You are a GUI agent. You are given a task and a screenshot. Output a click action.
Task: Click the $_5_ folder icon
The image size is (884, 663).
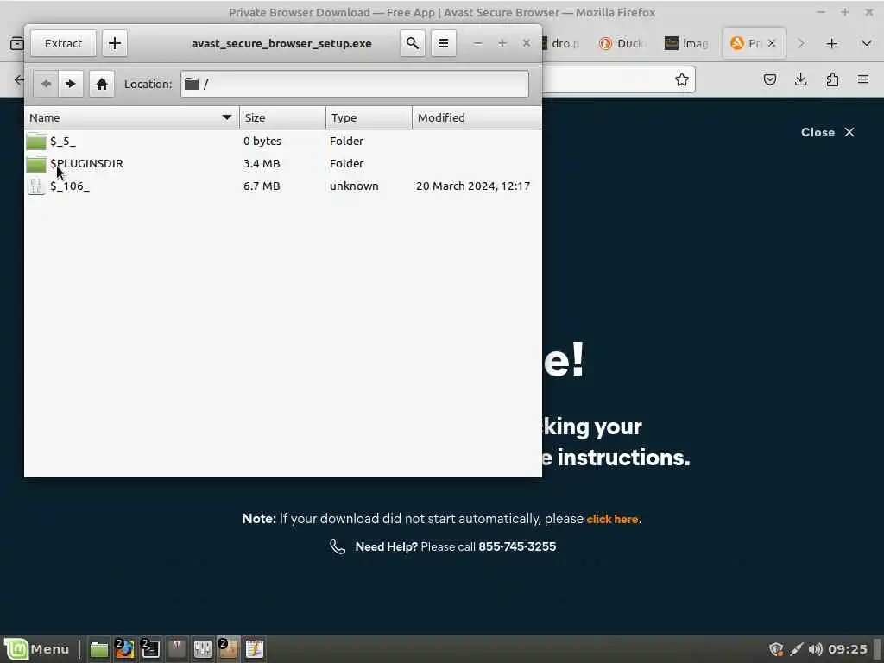coord(36,141)
